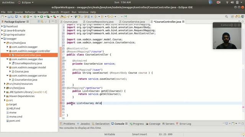Collapse the fold marker at line 22
Viewport: 245px width, 137px height.
(x=65, y=70)
